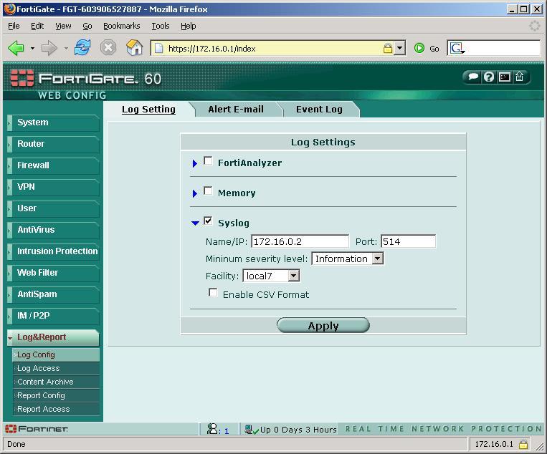Select the Log Setting tab
Screen dimensions: 547x454
(148, 110)
